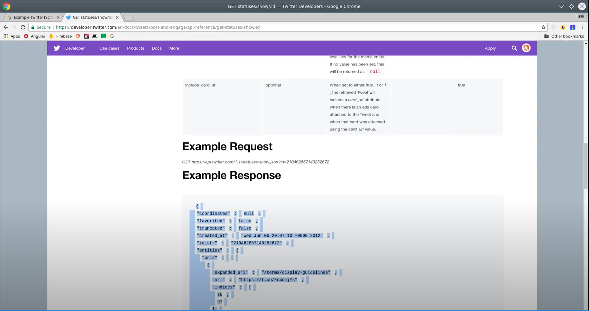This screenshot has height=311, width=589.
Task: Click the Apply link in header
Action: (490, 48)
